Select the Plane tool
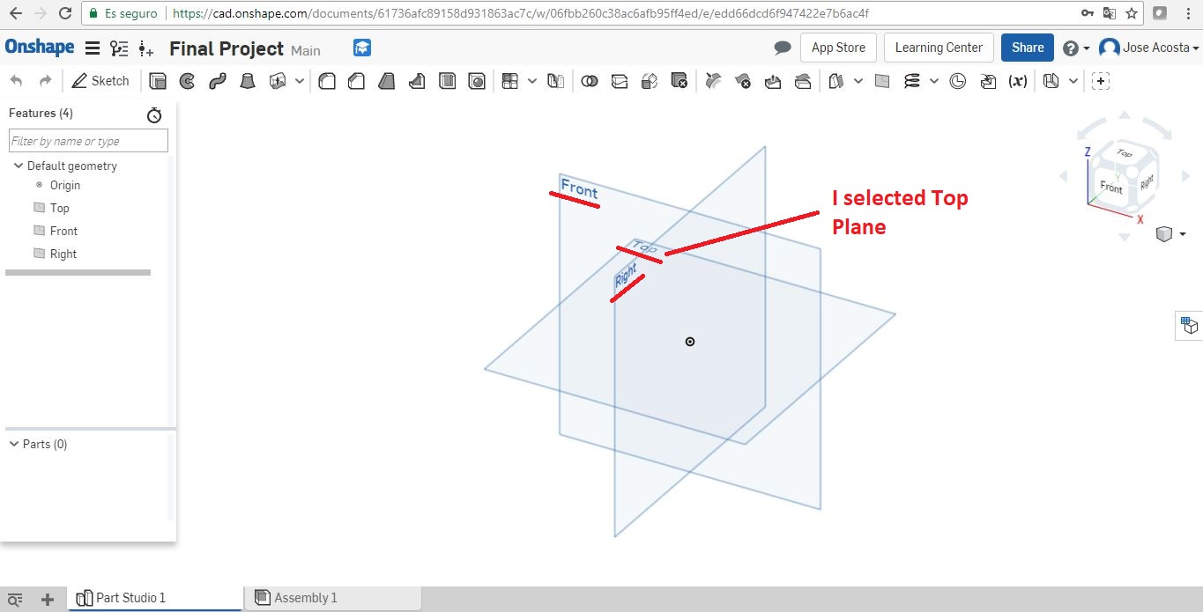The width and height of the screenshot is (1203, 612). (x=882, y=81)
